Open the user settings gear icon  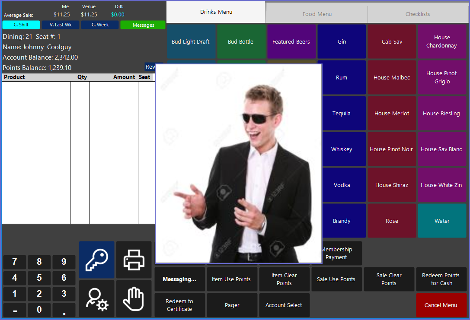[96, 298]
